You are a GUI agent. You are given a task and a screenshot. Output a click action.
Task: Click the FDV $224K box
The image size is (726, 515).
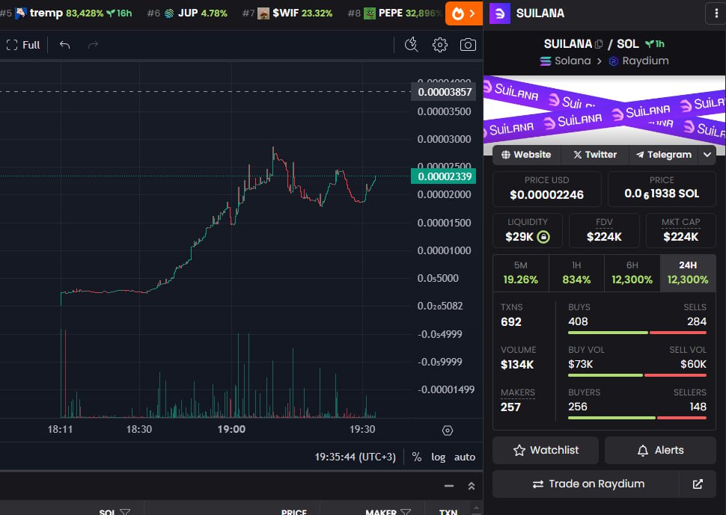[x=604, y=230]
